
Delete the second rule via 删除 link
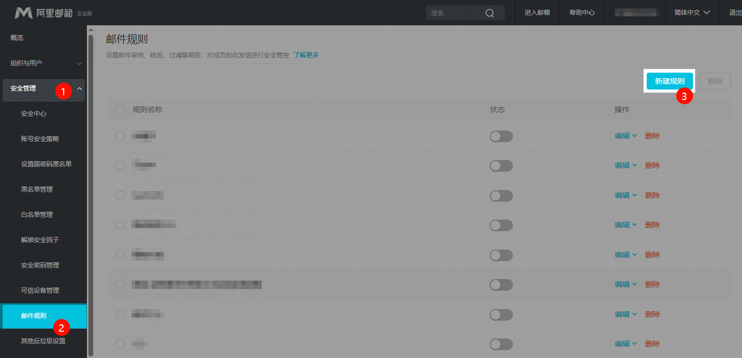pyautogui.click(x=652, y=165)
